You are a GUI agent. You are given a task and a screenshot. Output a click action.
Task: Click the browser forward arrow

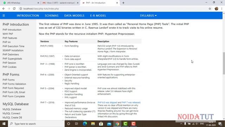(9, 8)
